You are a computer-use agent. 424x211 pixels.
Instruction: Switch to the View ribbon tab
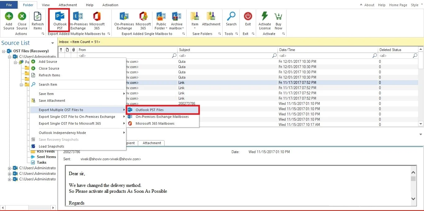(46, 5)
